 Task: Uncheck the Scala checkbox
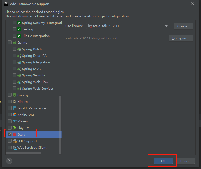(x=10, y=134)
